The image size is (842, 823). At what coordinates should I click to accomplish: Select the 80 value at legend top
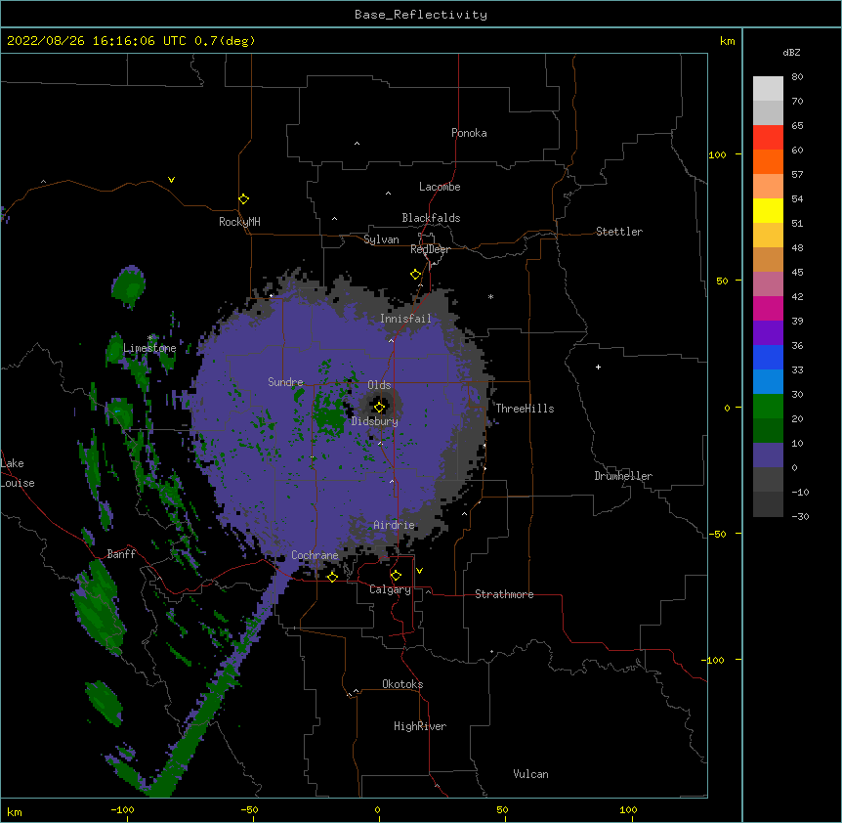click(x=797, y=77)
